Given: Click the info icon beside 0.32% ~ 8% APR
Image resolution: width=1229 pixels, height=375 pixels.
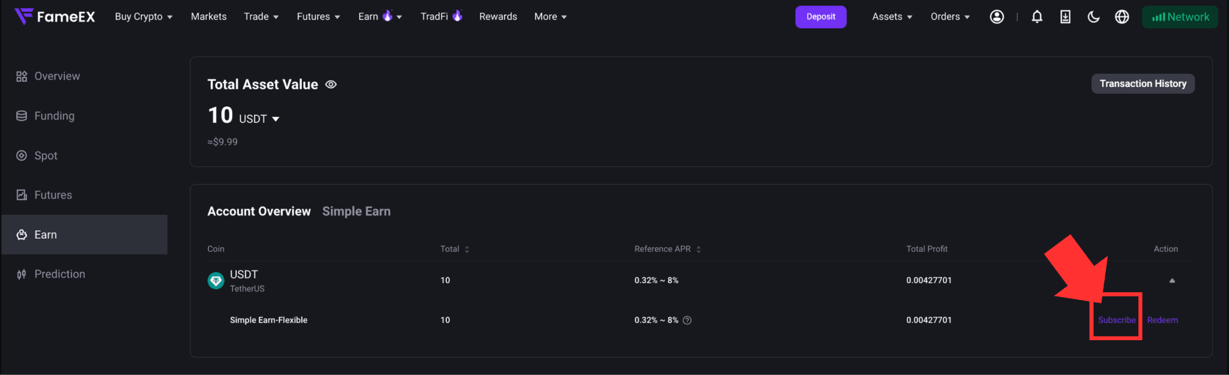Looking at the screenshot, I should pyautogui.click(x=688, y=320).
